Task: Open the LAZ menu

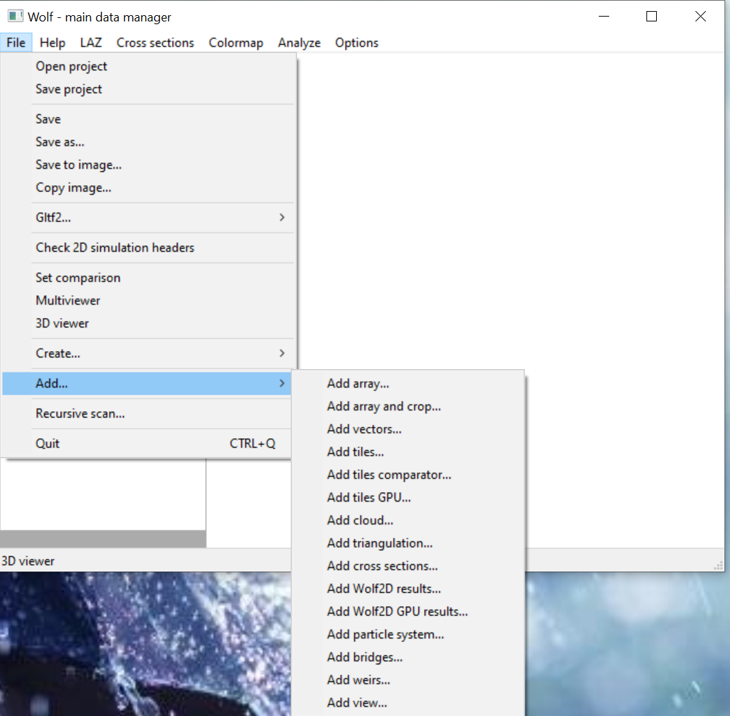Action: 90,43
